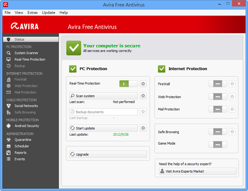Click the gear icon beside Start update

tap(143, 128)
